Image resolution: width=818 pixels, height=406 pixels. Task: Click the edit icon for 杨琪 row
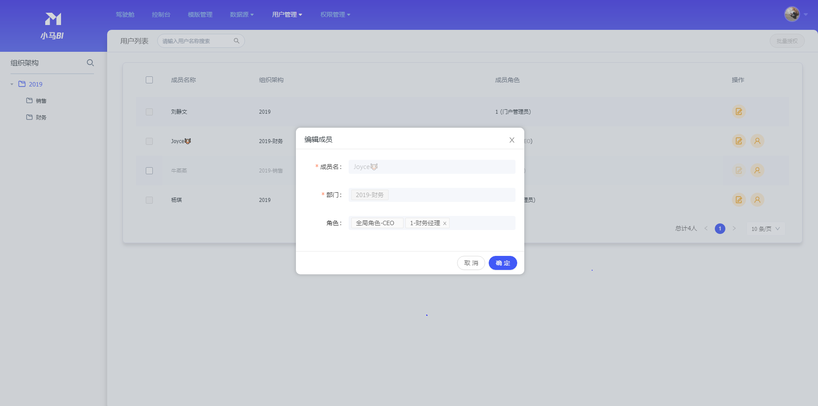[739, 200]
